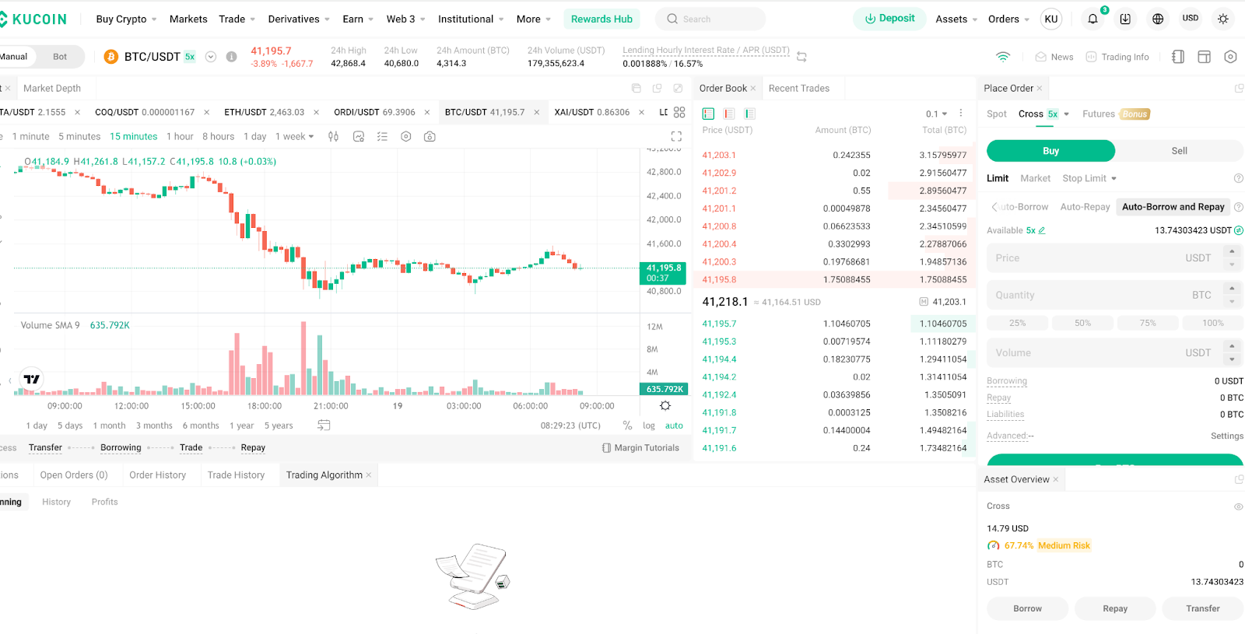Click the interest rate swap icon

[x=801, y=57]
